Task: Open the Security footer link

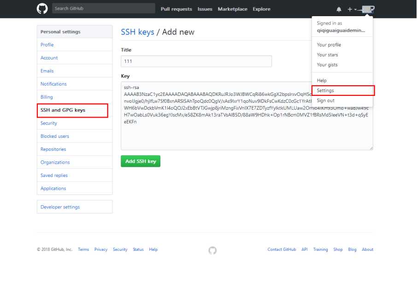Action: [120, 249]
